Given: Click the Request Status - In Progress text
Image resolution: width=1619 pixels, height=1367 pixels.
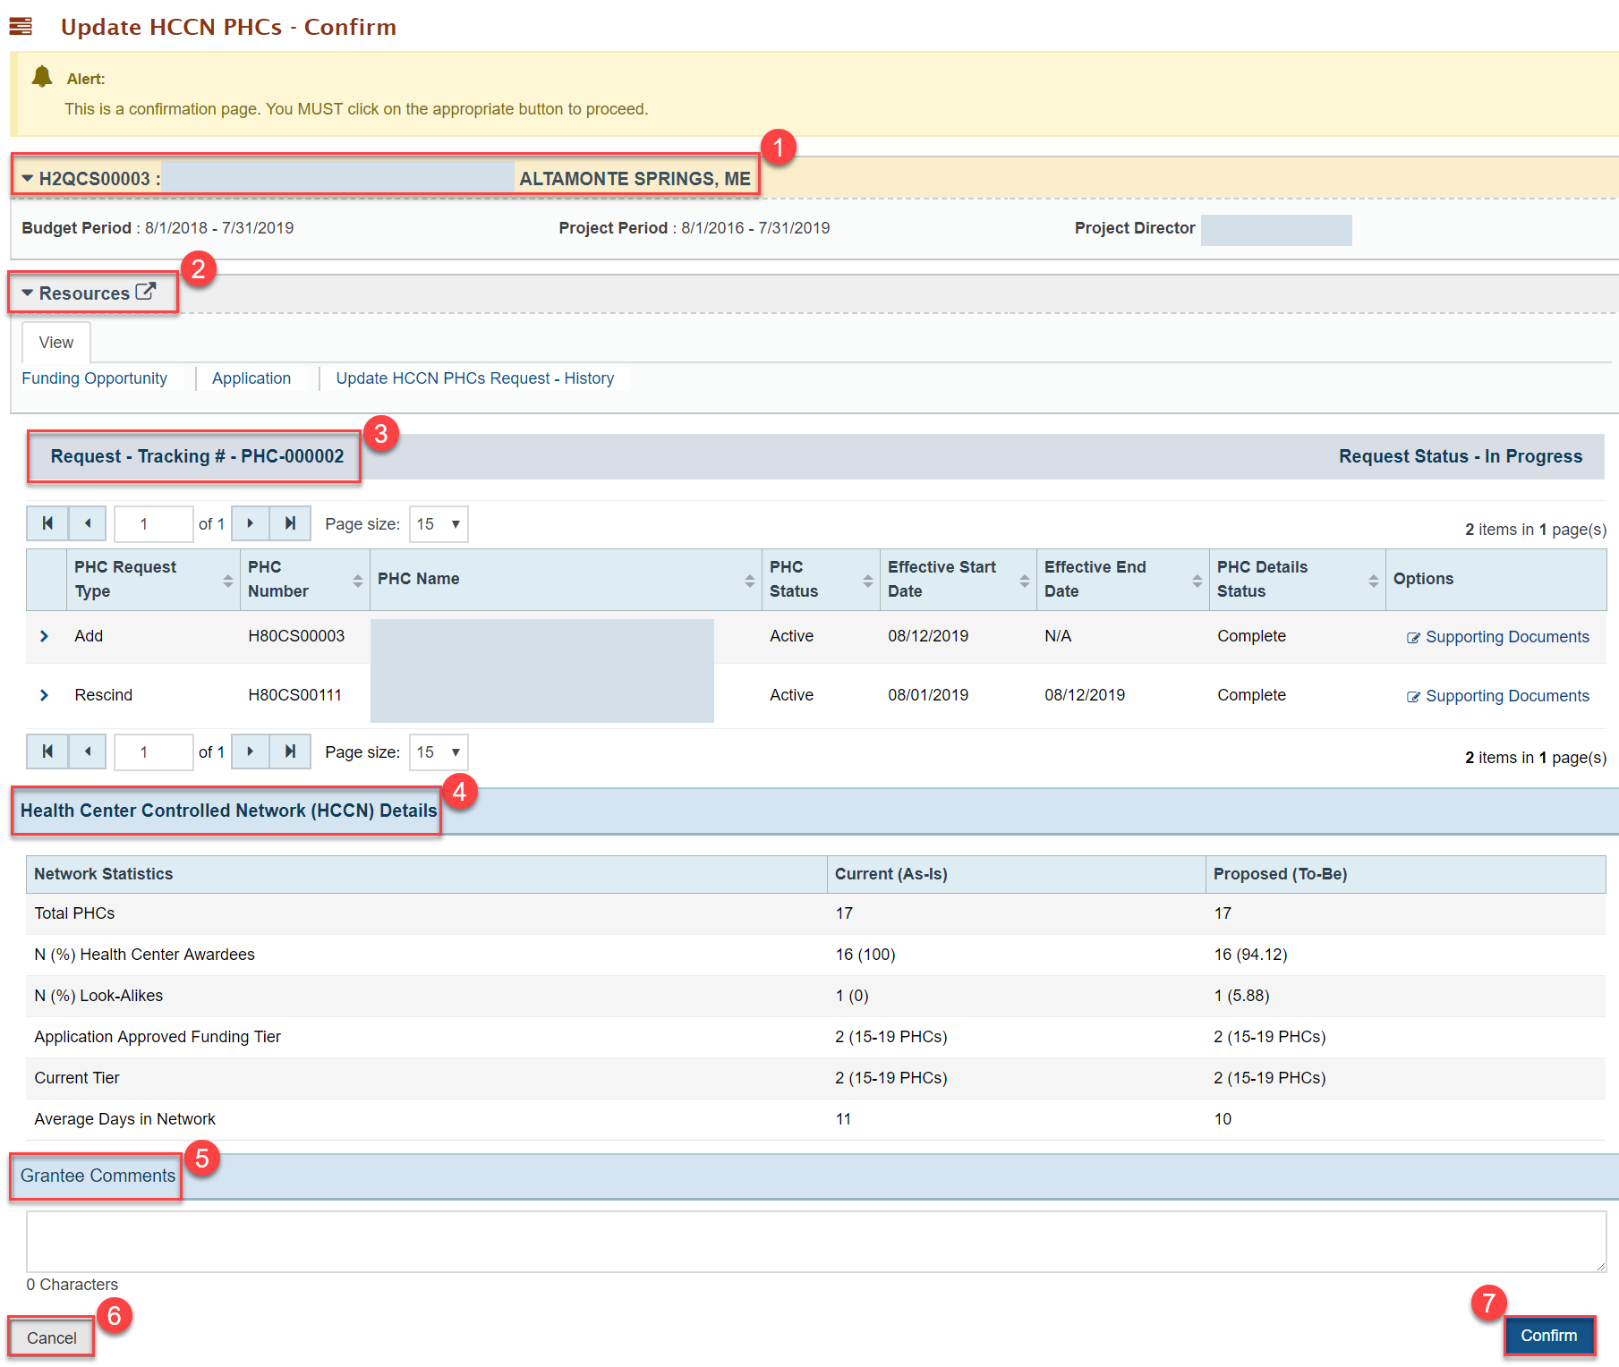Looking at the screenshot, I should click(x=1461, y=456).
